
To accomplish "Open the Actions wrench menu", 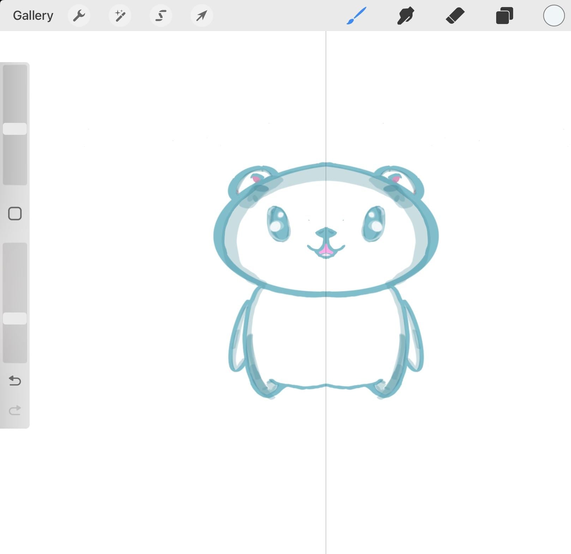I will point(79,16).
